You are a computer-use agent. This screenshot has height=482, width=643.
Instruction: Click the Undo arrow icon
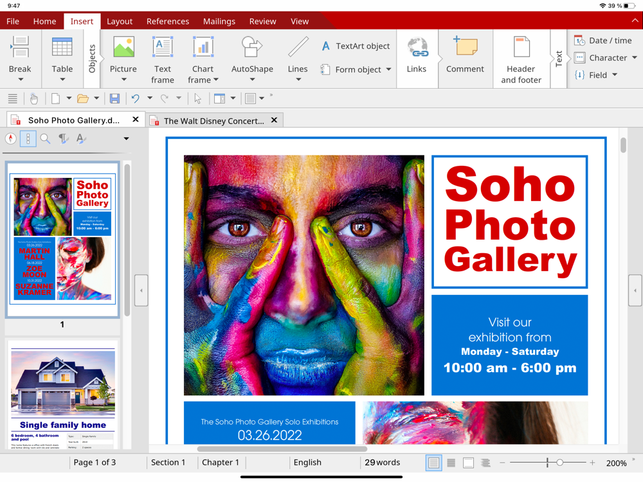135,98
